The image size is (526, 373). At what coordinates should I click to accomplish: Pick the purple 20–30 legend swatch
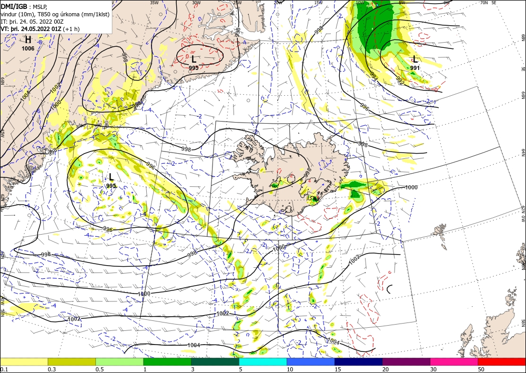point(406,361)
